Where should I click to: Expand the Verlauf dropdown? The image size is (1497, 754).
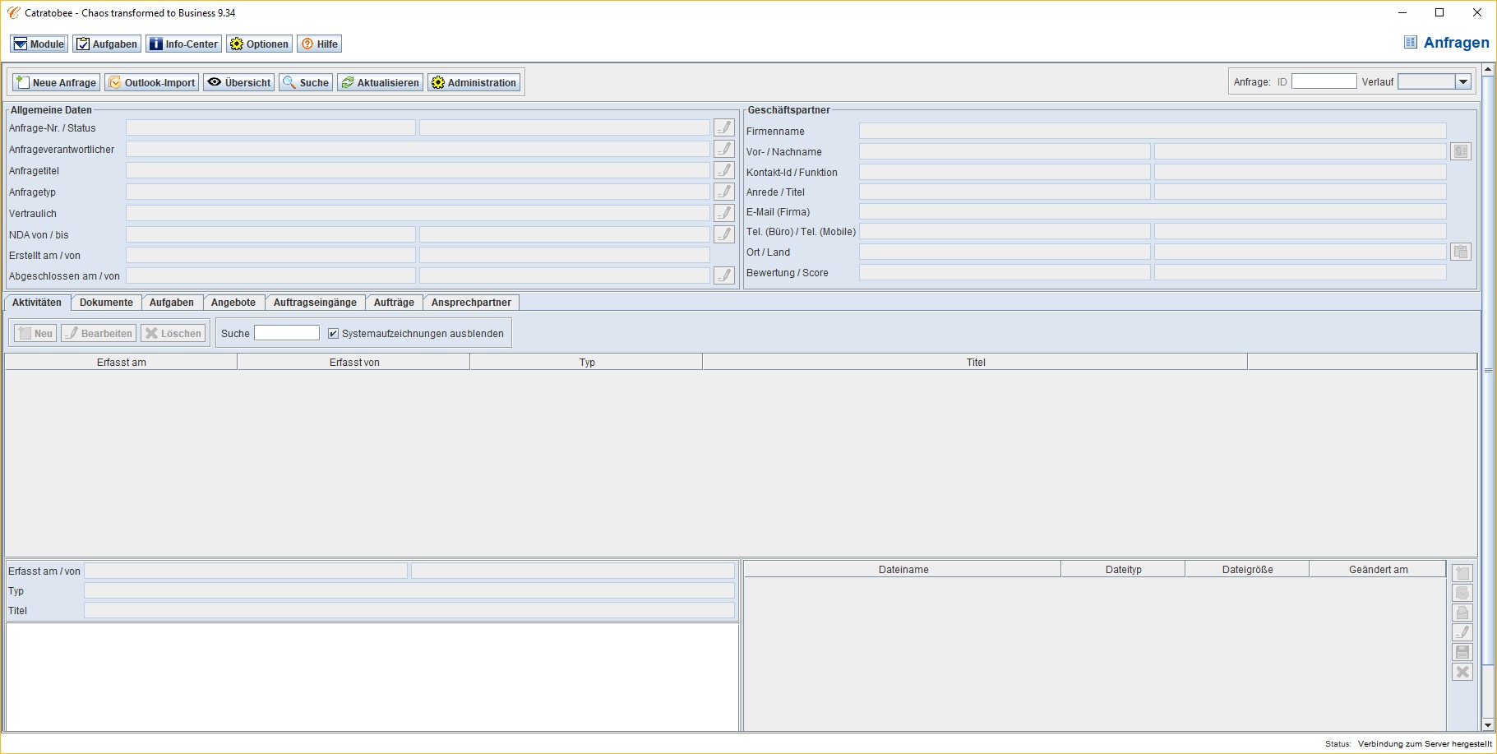coord(1463,81)
